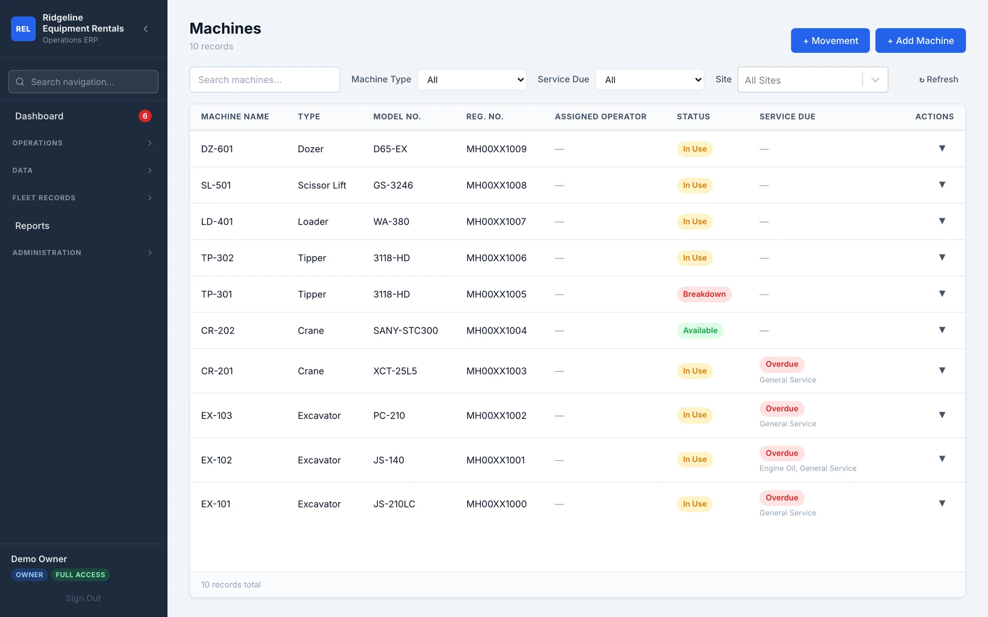Image resolution: width=988 pixels, height=617 pixels.
Task: Click model number SANY-STC300
Action: (406, 330)
